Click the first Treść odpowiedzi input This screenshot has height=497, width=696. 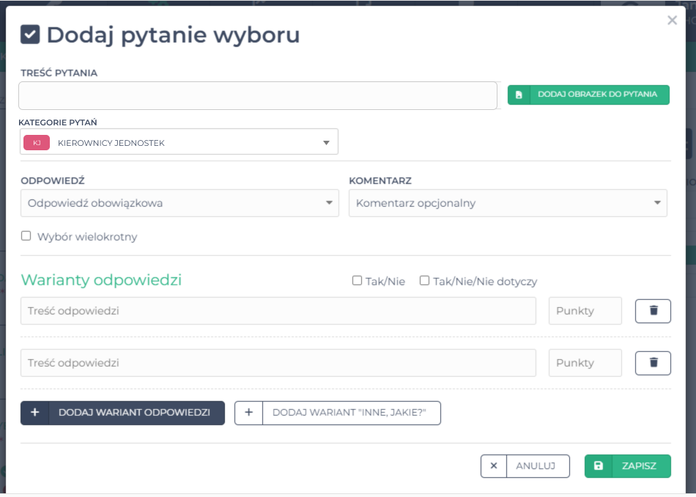[278, 311]
